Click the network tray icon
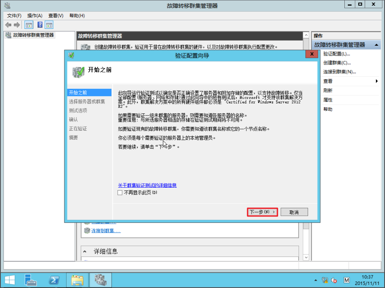The image size is (385, 288). point(325,280)
